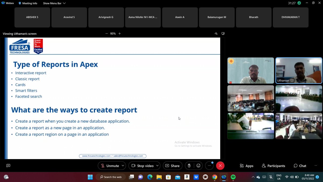Screen dimensions: 323x182
Task: Open More options ellipsis button
Action: [209, 166]
